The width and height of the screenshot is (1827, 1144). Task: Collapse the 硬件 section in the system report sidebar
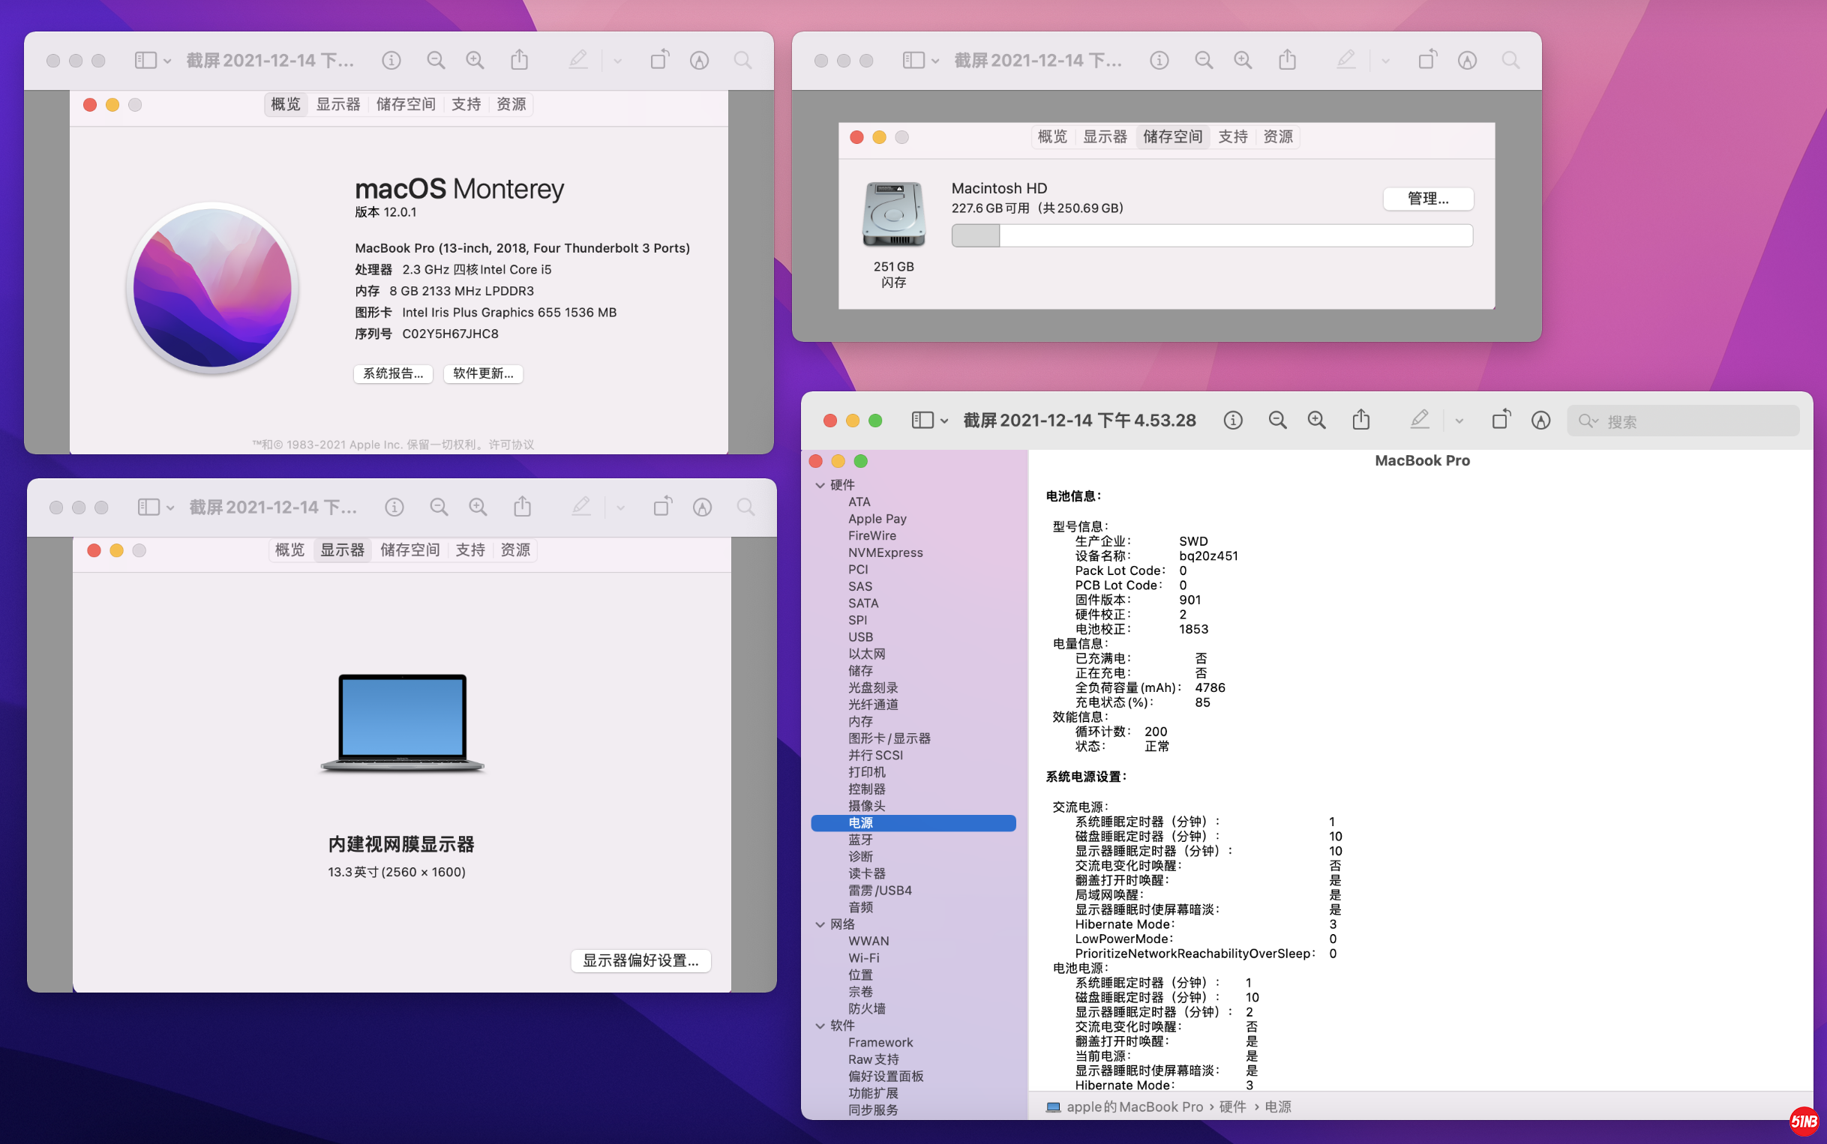(820, 485)
